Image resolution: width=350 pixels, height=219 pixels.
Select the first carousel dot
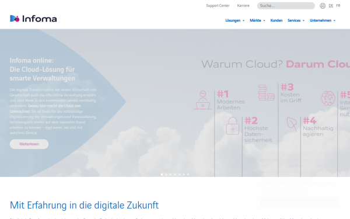[x=162, y=175]
